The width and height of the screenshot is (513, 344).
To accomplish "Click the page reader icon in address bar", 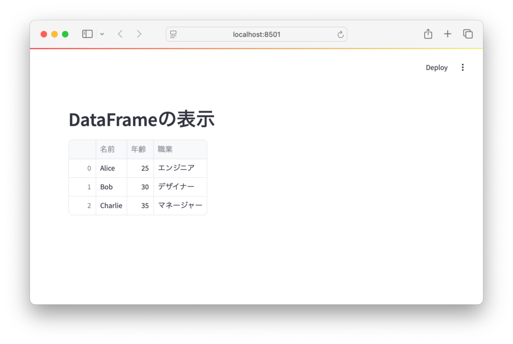I will [x=173, y=34].
